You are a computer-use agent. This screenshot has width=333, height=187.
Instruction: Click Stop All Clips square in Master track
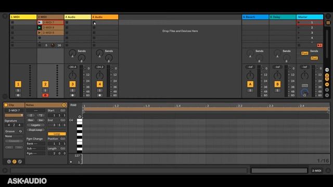click(x=299, y=45)
